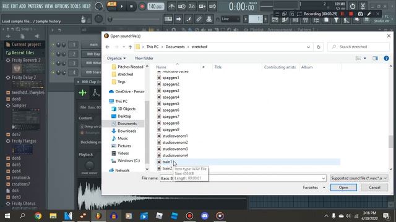396x222 pixels.
Task: Open the Organize dropdown menu
Action: point(116,59)
